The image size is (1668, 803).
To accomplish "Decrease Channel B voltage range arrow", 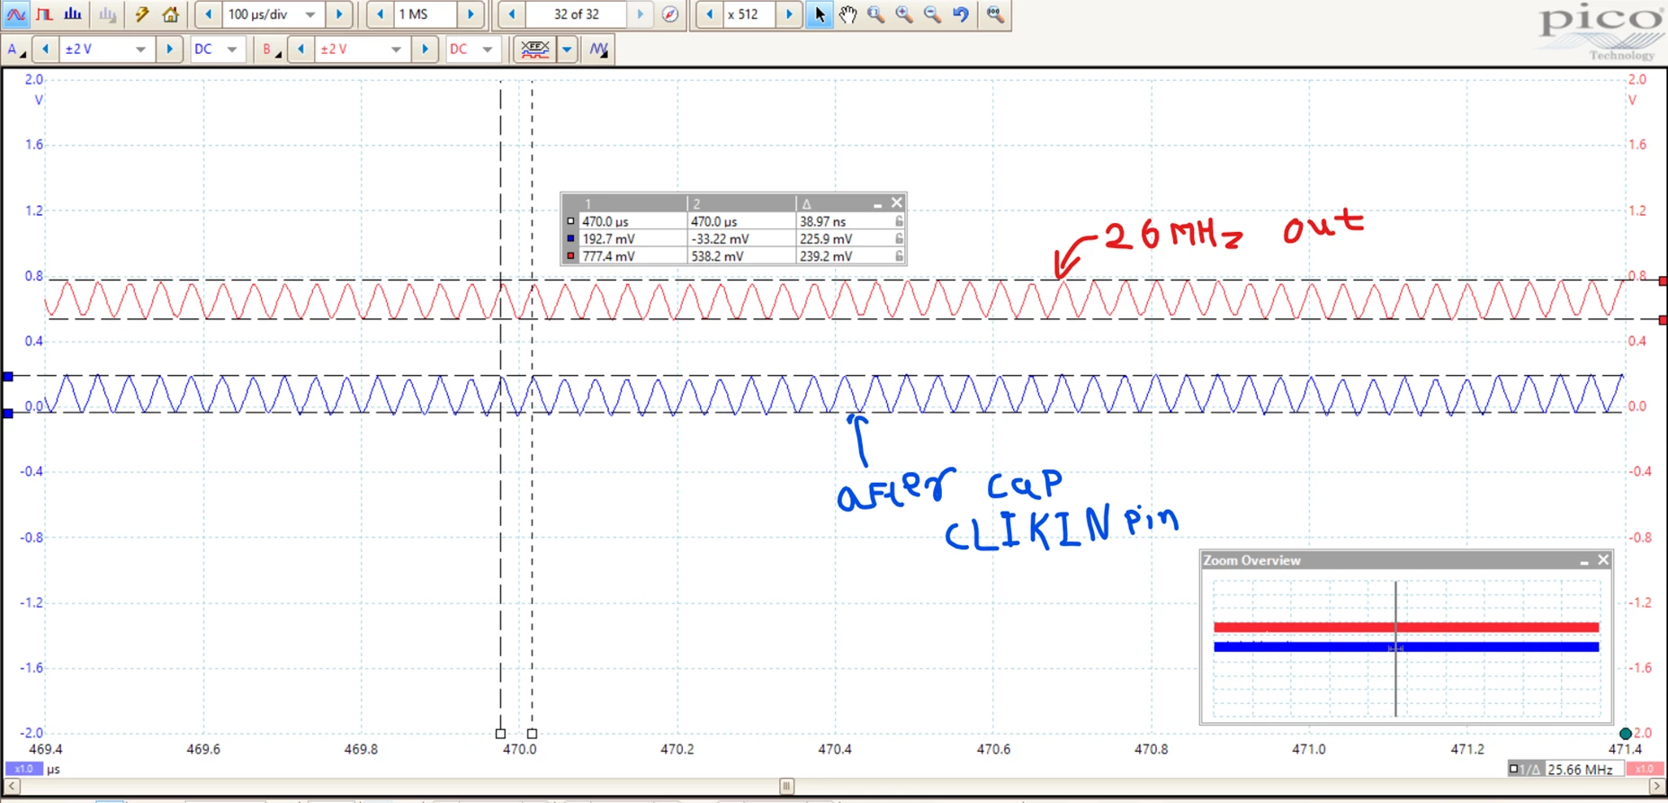I will [x=300, y=49].
